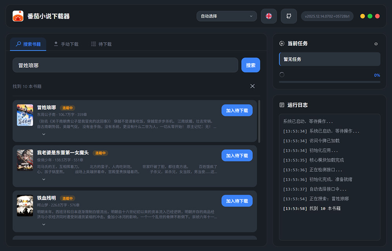Expand description of 冒姓琅琊
The width and height of the screenshot is (392, 251).
(44, 134)
